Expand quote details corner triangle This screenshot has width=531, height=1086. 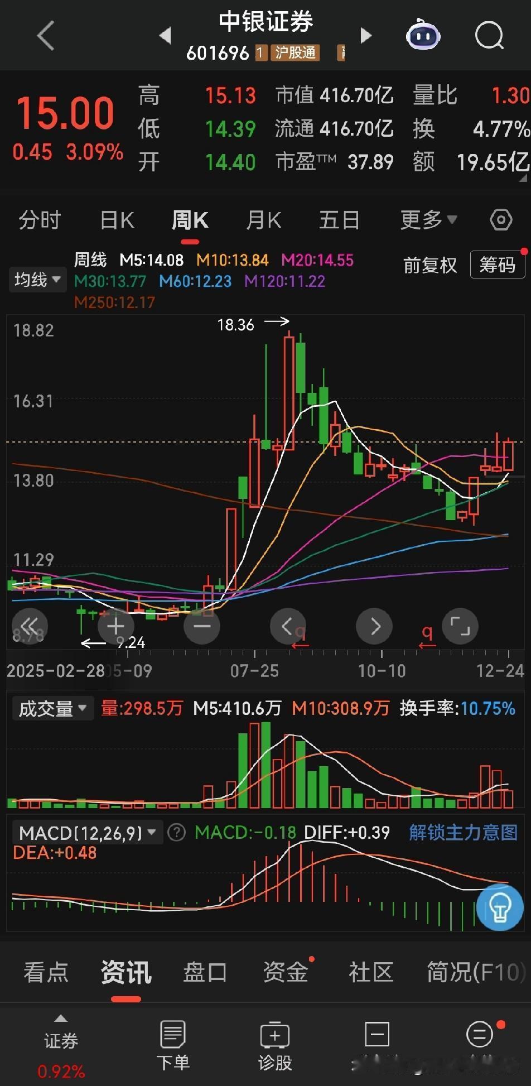coord(523,178)
